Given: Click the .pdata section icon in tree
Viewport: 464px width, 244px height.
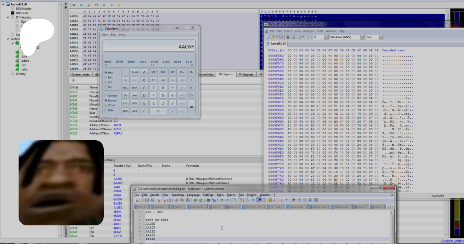Looking at the screenshot, I should [17, 61].
